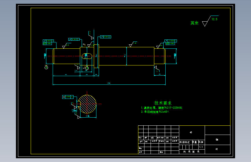Image resolution: width=251 pixels, height=162 pixels.
Task: Select the hatched circular cross-section view
Action: point(87,104)
